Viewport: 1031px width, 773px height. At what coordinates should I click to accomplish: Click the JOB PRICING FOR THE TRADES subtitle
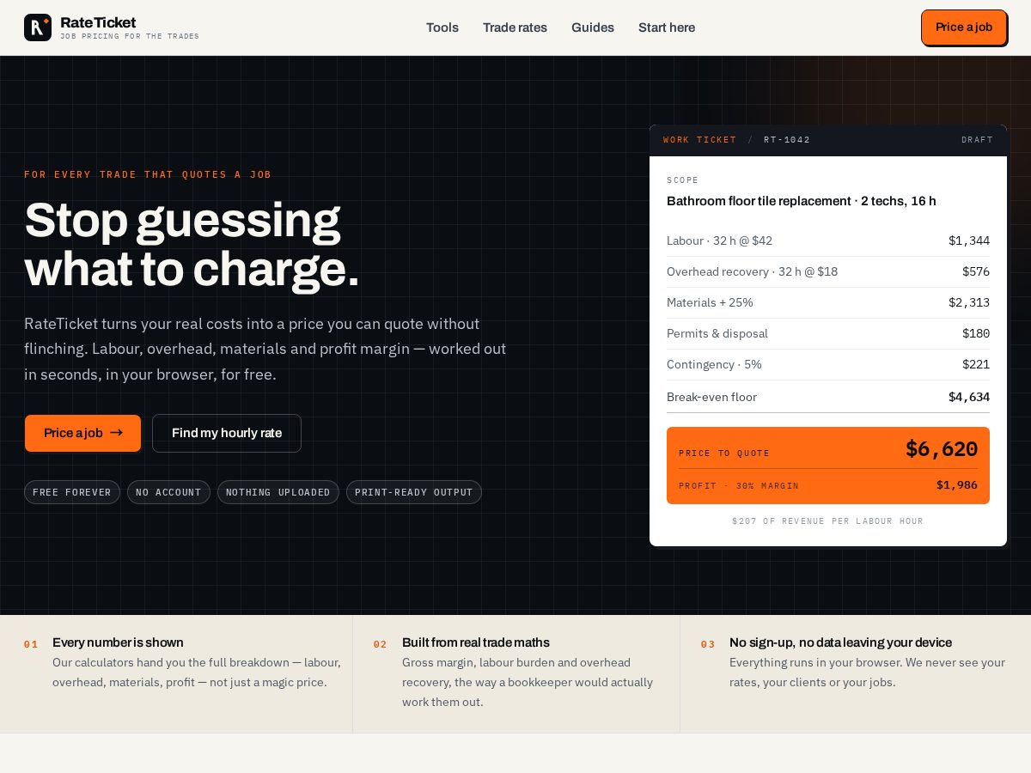130,37
